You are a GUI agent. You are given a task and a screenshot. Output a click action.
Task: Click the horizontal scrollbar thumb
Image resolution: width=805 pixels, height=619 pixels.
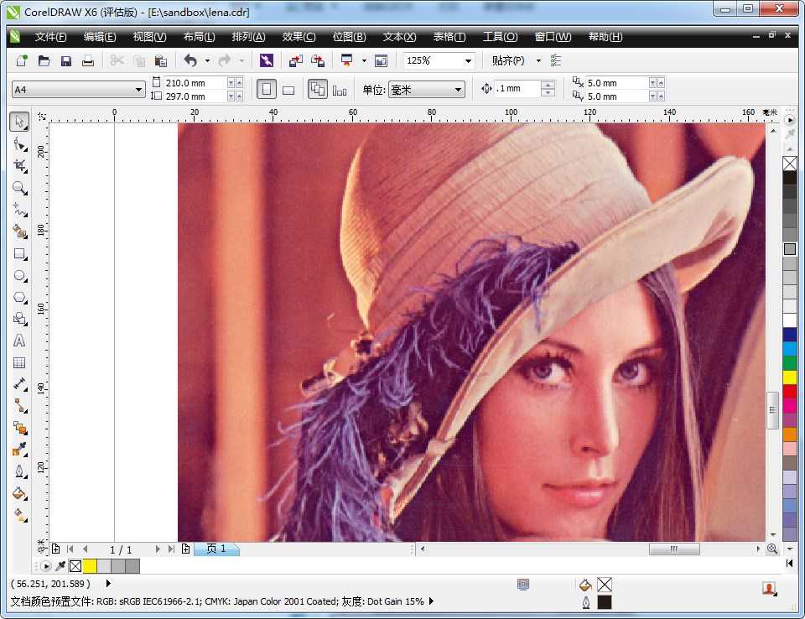point(674,549)
